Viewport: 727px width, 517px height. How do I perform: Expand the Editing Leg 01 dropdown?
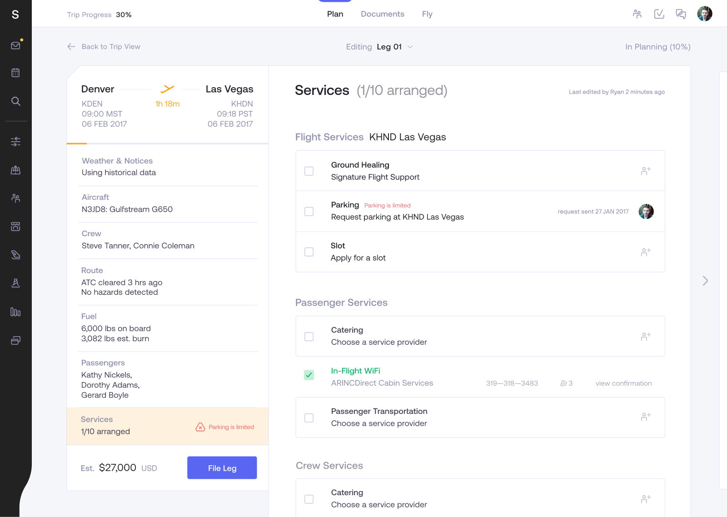[x=379, y=47]
